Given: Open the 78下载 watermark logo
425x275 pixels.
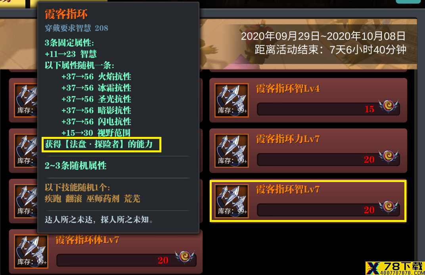Looking at the screenshot, I should [395, 268].
